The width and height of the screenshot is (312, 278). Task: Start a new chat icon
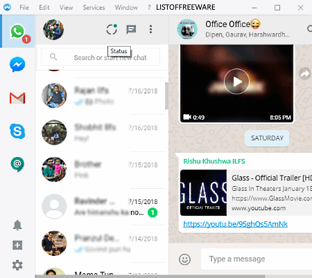coord(131,30)
